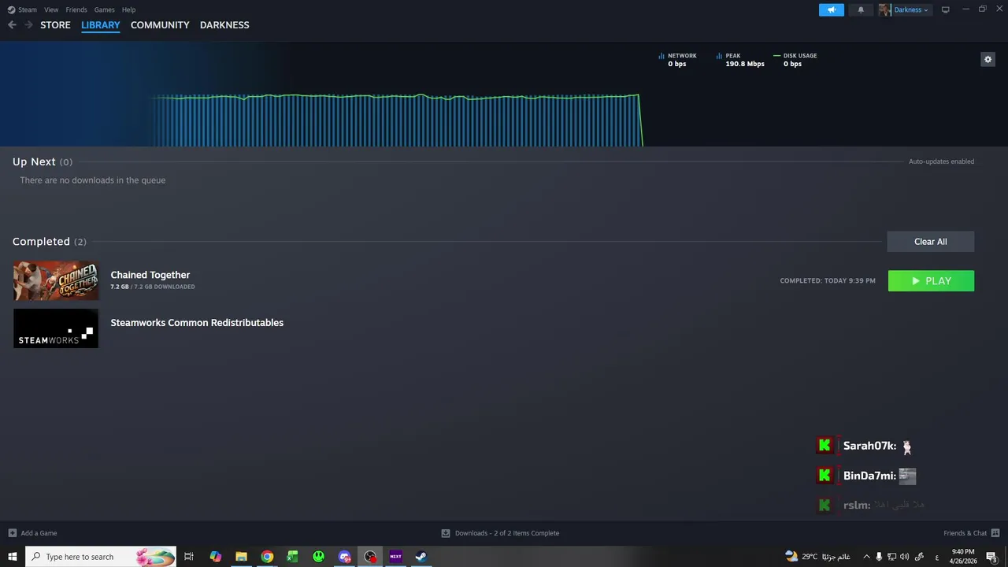The width and height of the screenshot is (1008, 567).
Task: Open Task View on the taskbar
Action: pos(189,557)
